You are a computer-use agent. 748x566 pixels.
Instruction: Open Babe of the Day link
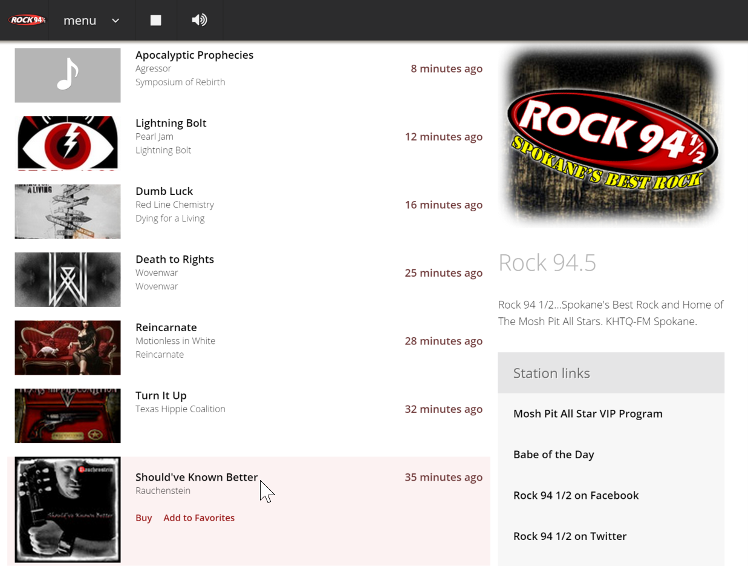coord(553,455)
